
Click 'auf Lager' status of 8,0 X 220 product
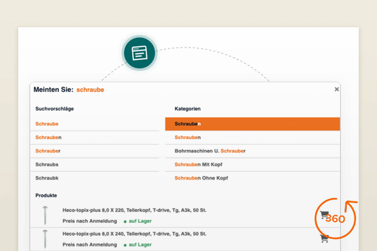pyautogui.click(x=138, y=221)
